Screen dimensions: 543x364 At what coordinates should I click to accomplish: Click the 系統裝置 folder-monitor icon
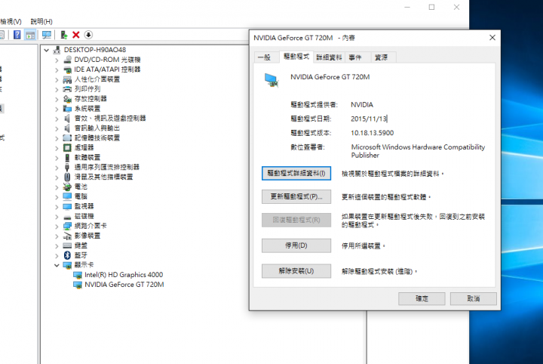click(68, 109)
